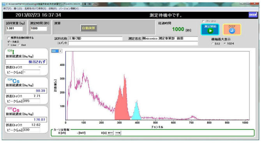
Task: Select the Line data display option
Action: coord(9,45)
